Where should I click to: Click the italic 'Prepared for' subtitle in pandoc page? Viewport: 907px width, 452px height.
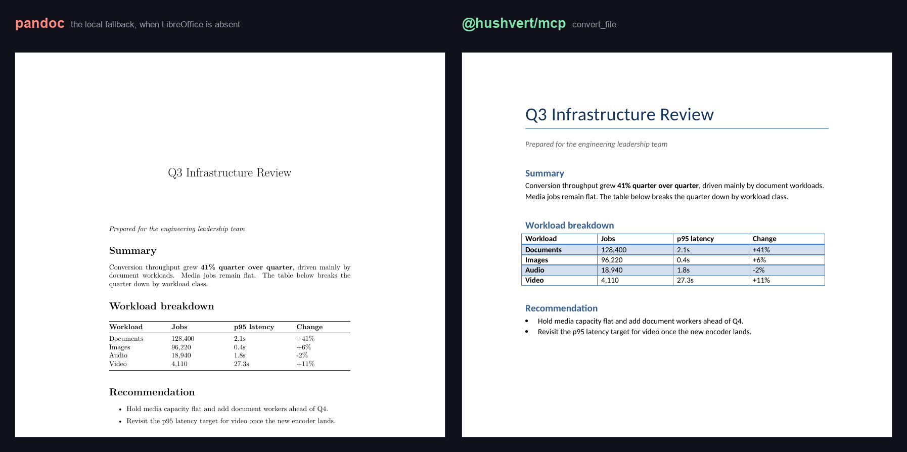[177, 229]
